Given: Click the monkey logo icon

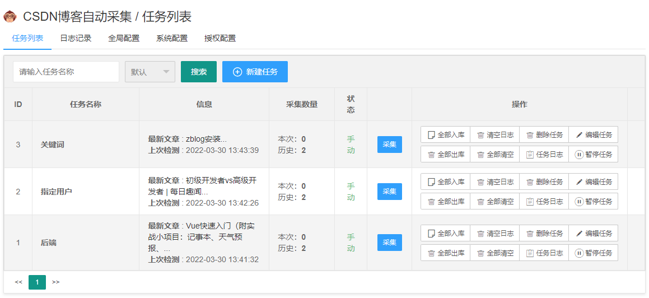Looking at the screenshot, I should point(10,17).
